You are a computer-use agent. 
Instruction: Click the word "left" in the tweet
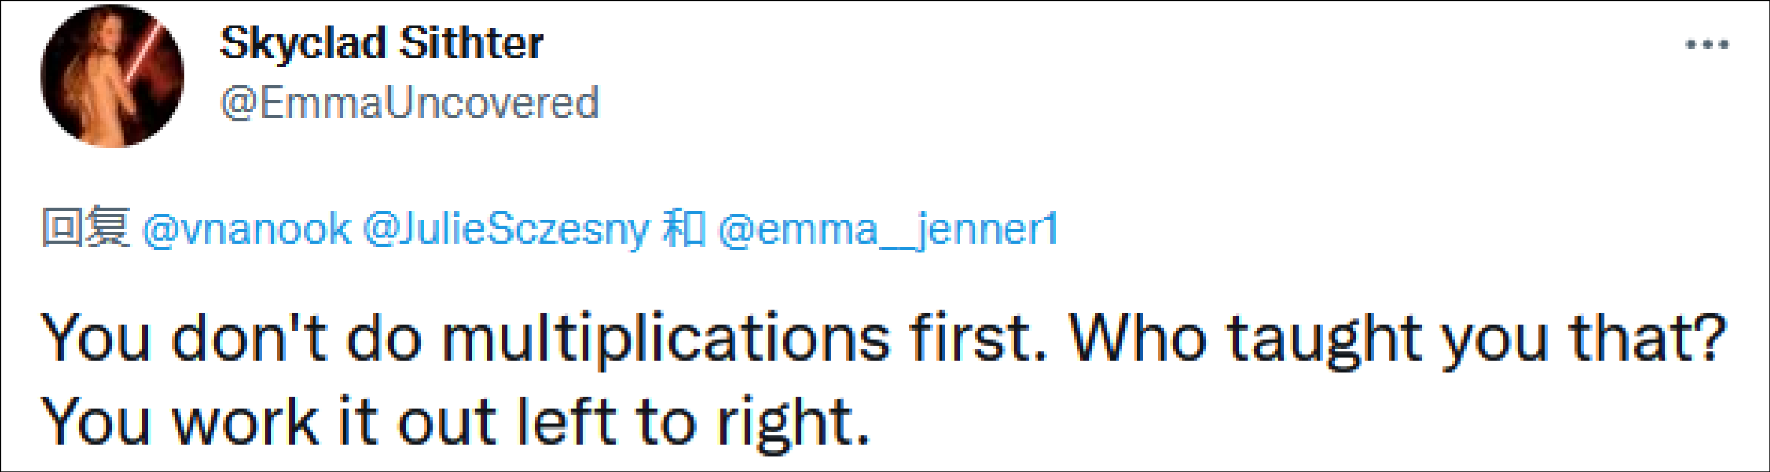[566, 421]
